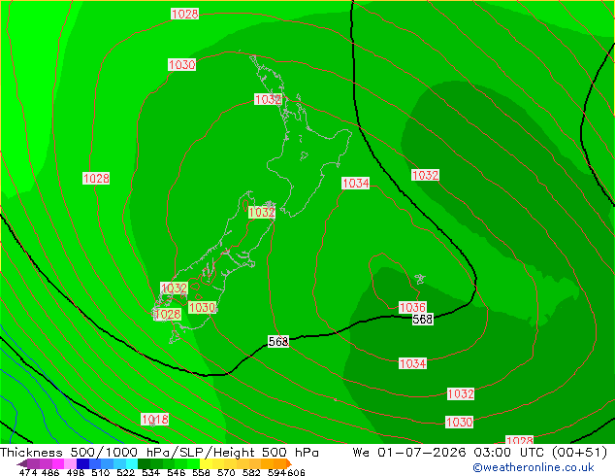
Task: Click the orange arrow end of the legend
Action: coord(288,463)
